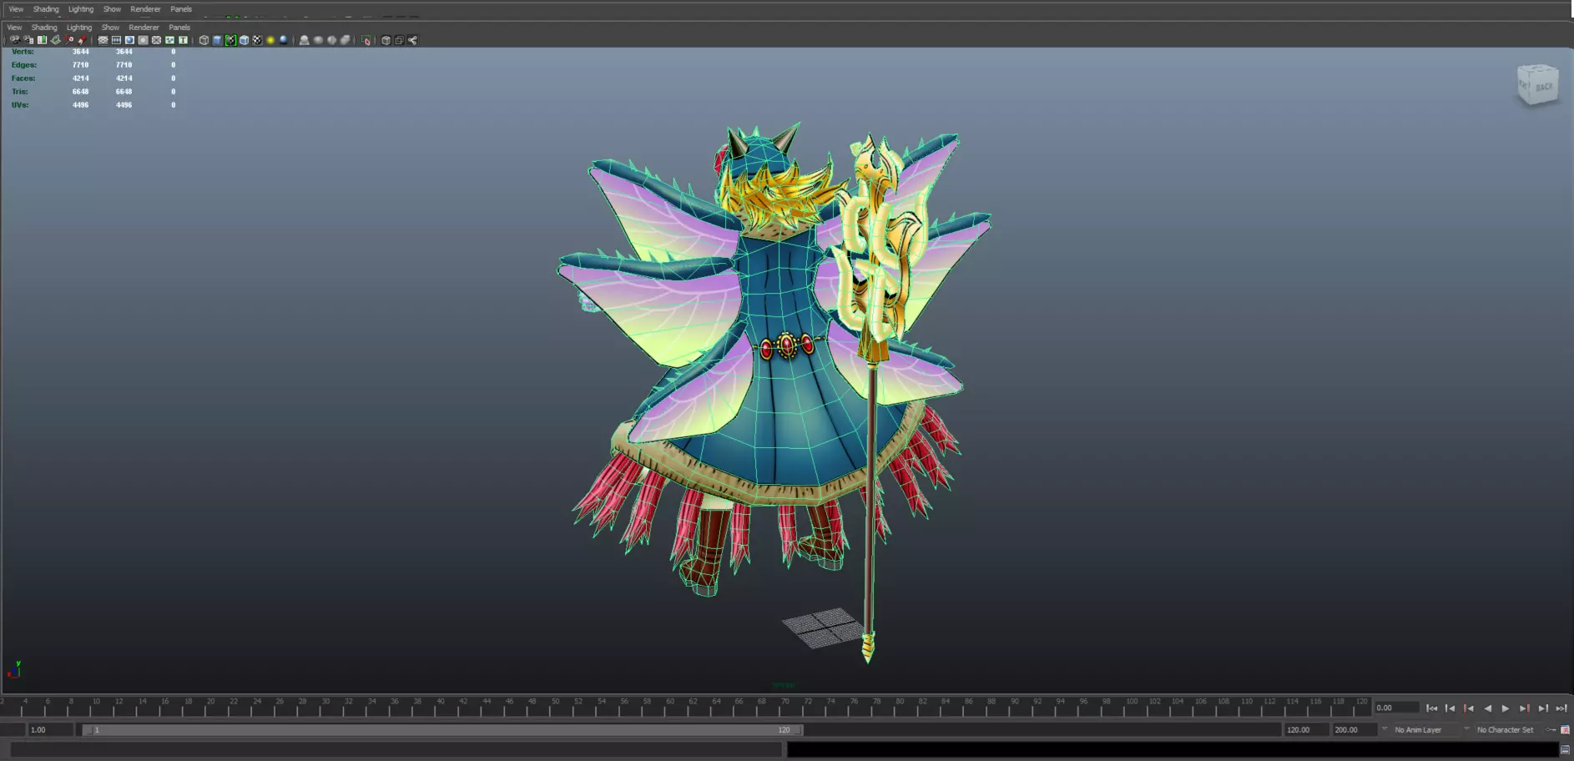Click the greyed Multisample Anti-aliasing icon
Image resolution: width=1574 pixels, height=761 pixels.
(331, 40)
